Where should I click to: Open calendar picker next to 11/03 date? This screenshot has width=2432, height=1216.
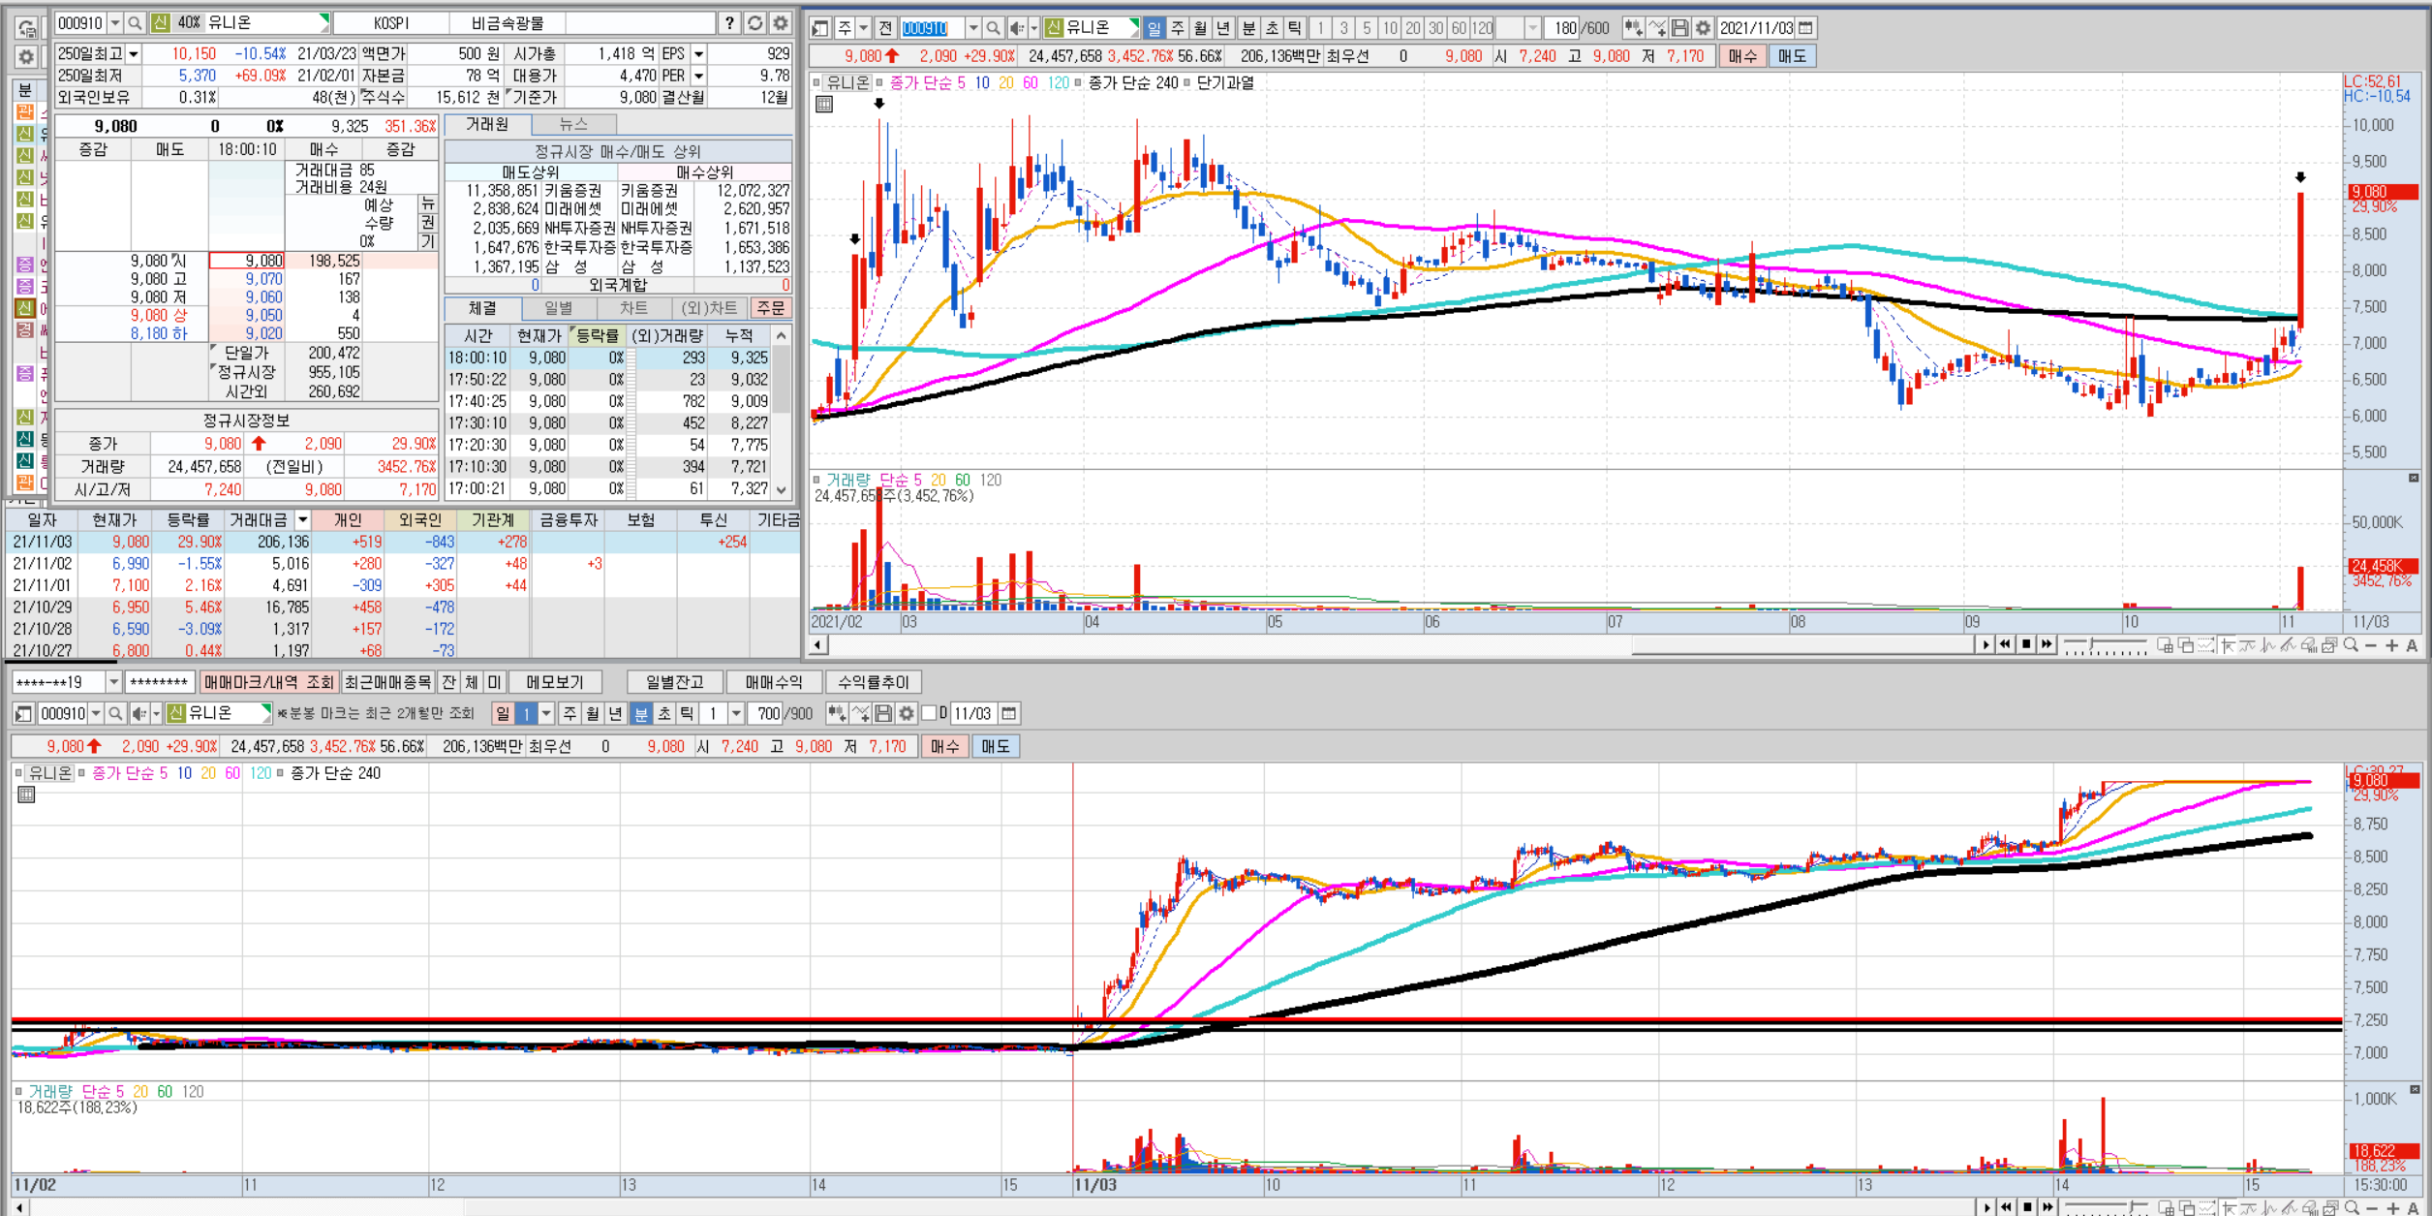pos(1009,714)
